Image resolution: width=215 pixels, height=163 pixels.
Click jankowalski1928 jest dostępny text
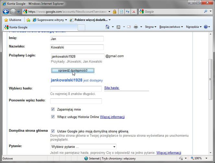click(x=77, y=80)
